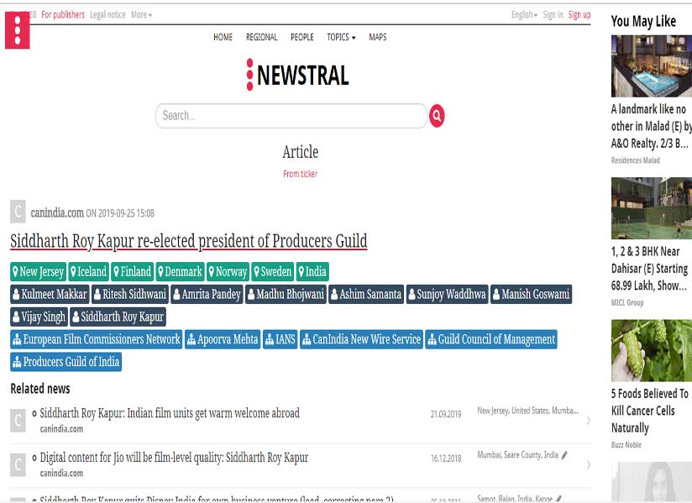Open CanIndia New Wire Service organization tag

[x=361, y=339]
